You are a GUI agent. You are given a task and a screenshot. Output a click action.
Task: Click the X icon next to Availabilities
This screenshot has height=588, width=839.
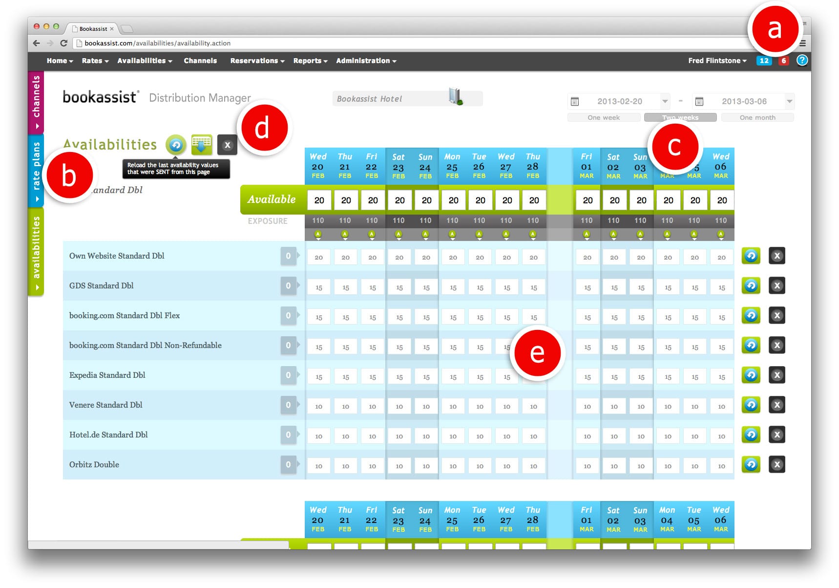click(x=227, y=145)
